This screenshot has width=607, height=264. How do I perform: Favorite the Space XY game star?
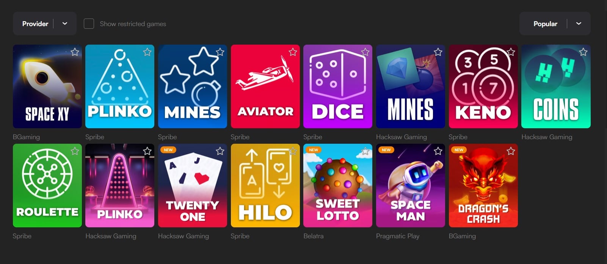[75, 52]
